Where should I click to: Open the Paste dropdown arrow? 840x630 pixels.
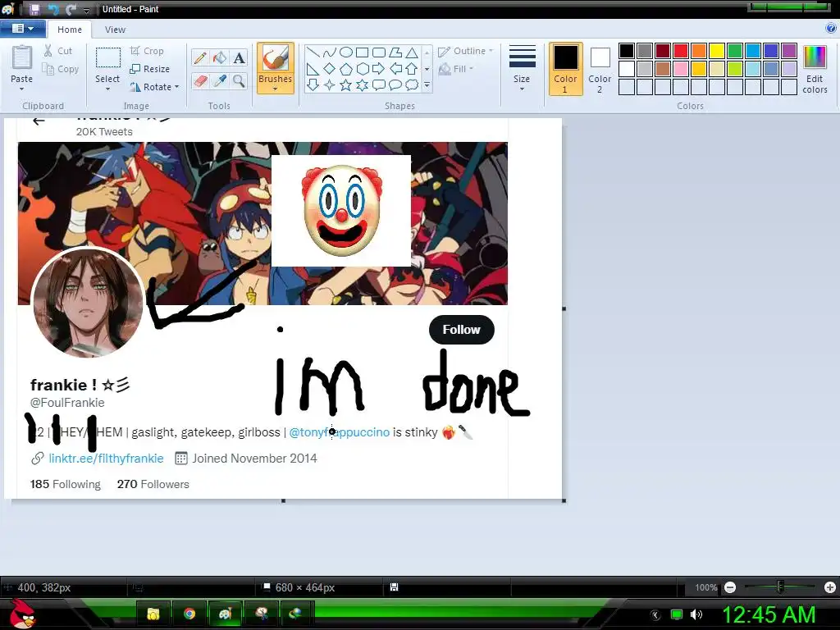[21, 89]
